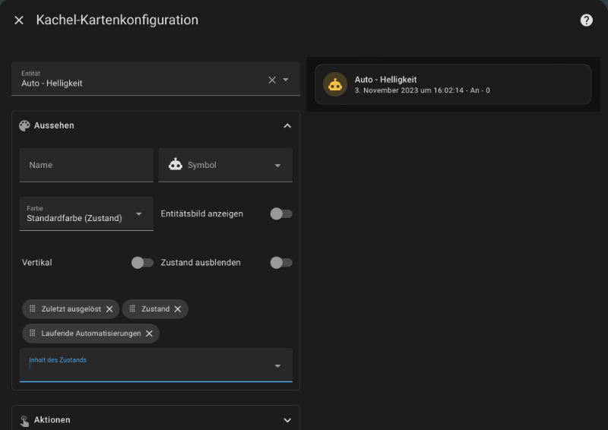Screen dimensions: 608x430
Task: Collapse the Aussehen section chevron
Action: click(287, 125)
